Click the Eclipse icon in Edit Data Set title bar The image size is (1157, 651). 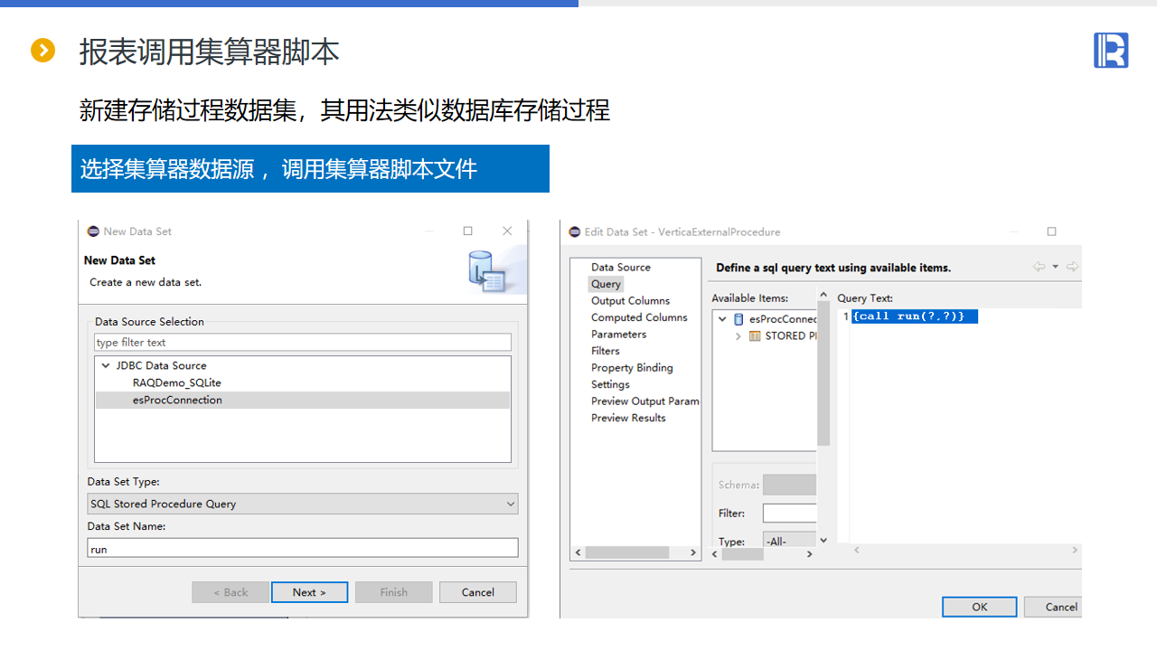tap(575, 231)
